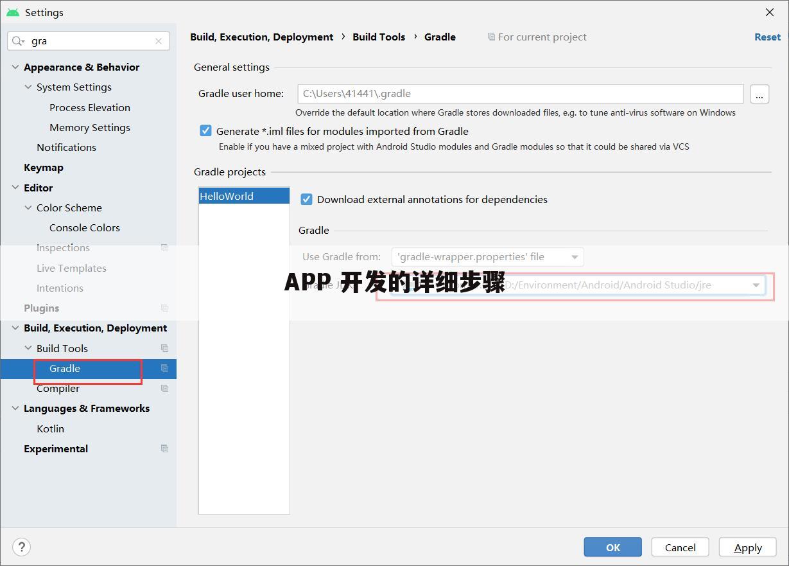Click the Build Tools breadcrumb
The image size is (789, 566).
coord(379,37)
